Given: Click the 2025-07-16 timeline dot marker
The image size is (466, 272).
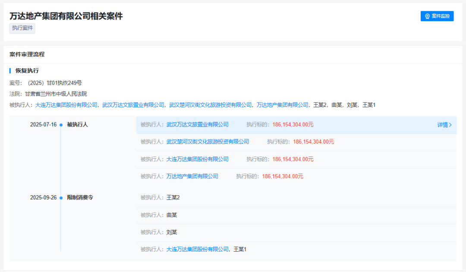Looking at the screenshot, I should pyautogui.click(x=61, y=125).
